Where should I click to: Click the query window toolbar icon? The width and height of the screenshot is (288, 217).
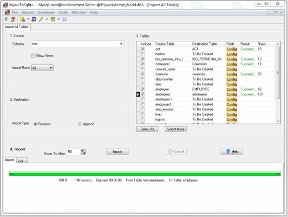point(34,19)
